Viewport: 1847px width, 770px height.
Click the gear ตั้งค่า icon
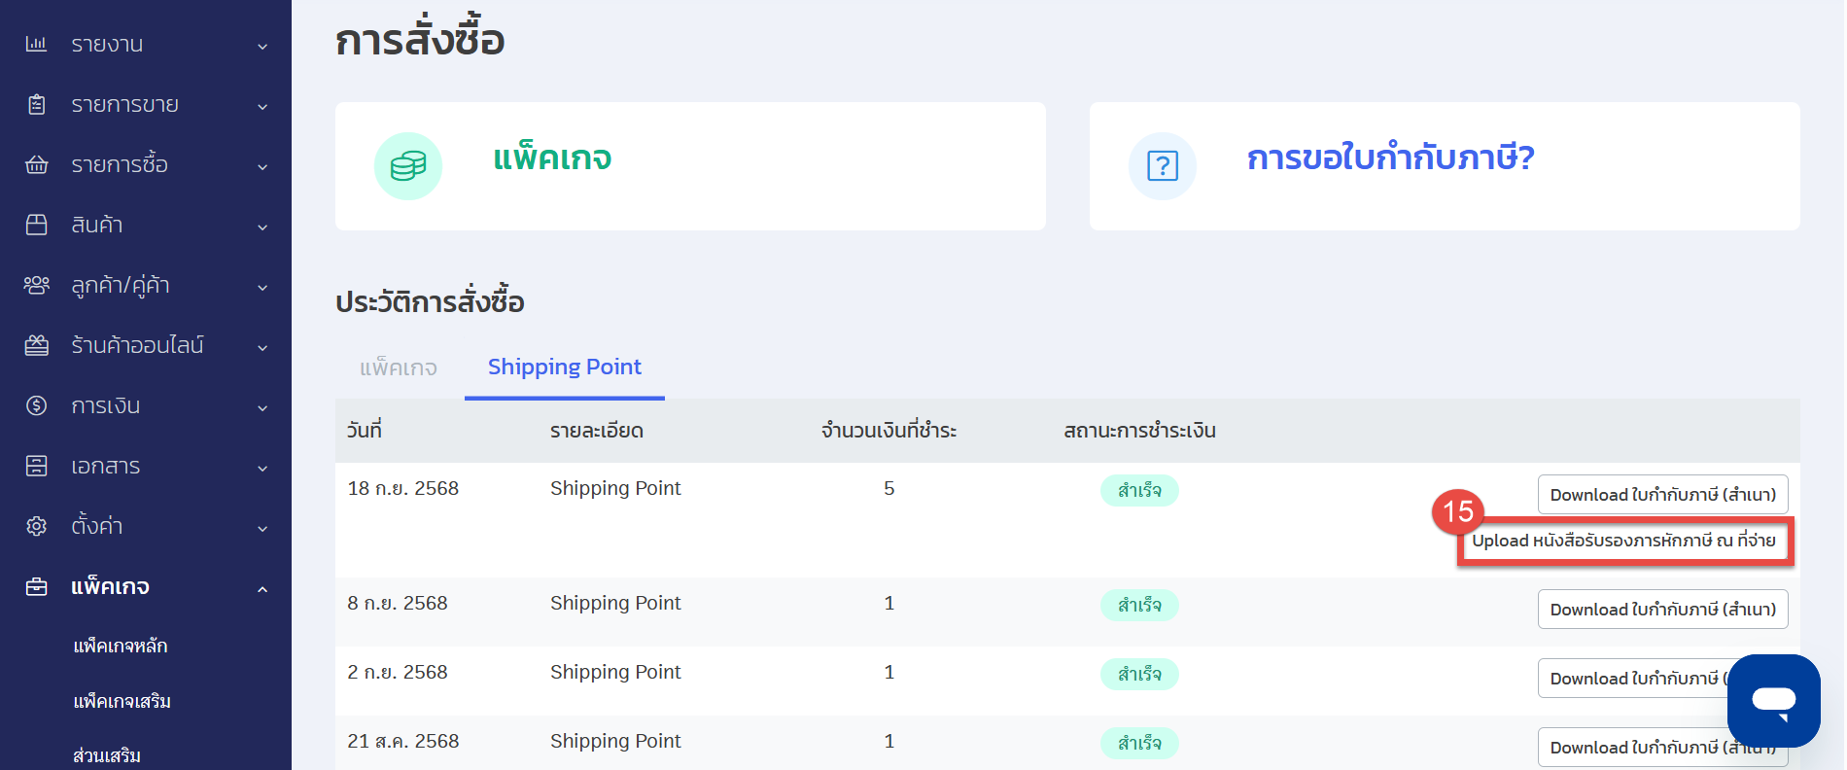click(x=36, y=526)
